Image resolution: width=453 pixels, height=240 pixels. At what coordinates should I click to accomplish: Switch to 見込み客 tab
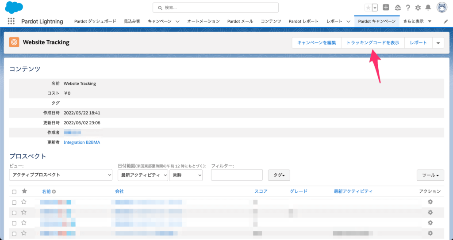pos(132,21)
